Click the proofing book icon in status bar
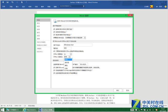168x112 pixels. tap(25, 106)
